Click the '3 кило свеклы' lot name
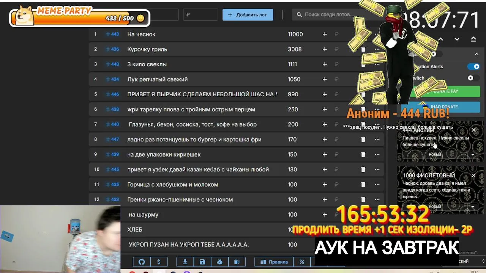 (147, 64)
